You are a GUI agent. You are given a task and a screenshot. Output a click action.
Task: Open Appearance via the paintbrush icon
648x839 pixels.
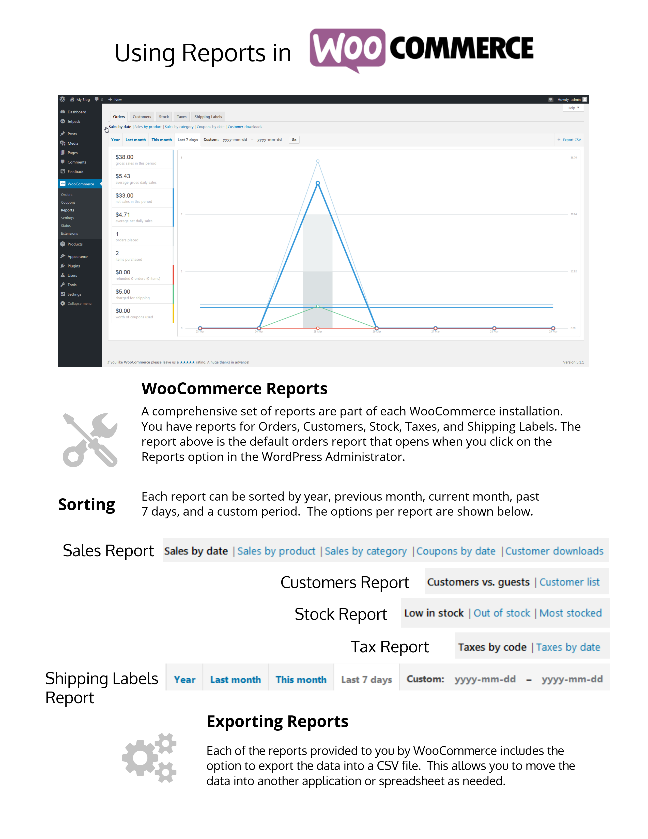pos(63,256)
